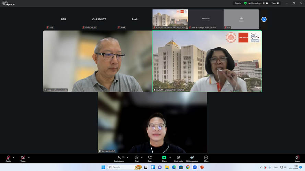Show next participants with the blue arrow
The image size is (305, 171).
[x=264, y=19]
